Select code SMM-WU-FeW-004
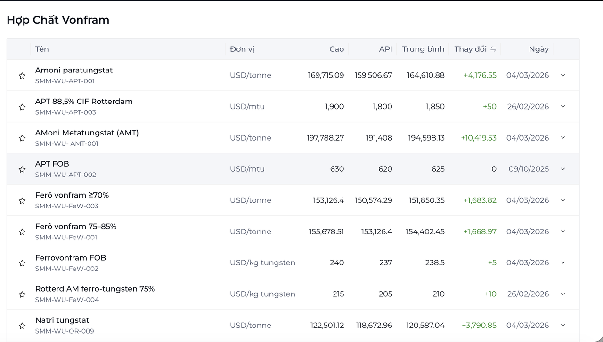The width and height of the screenshot is (603, 342). click(67, 300)
